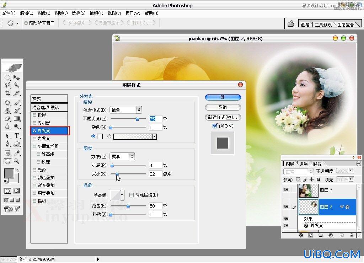Select the Dodge tool
The height and width of the screenshot is (263, 364).
tap(17, 127)
